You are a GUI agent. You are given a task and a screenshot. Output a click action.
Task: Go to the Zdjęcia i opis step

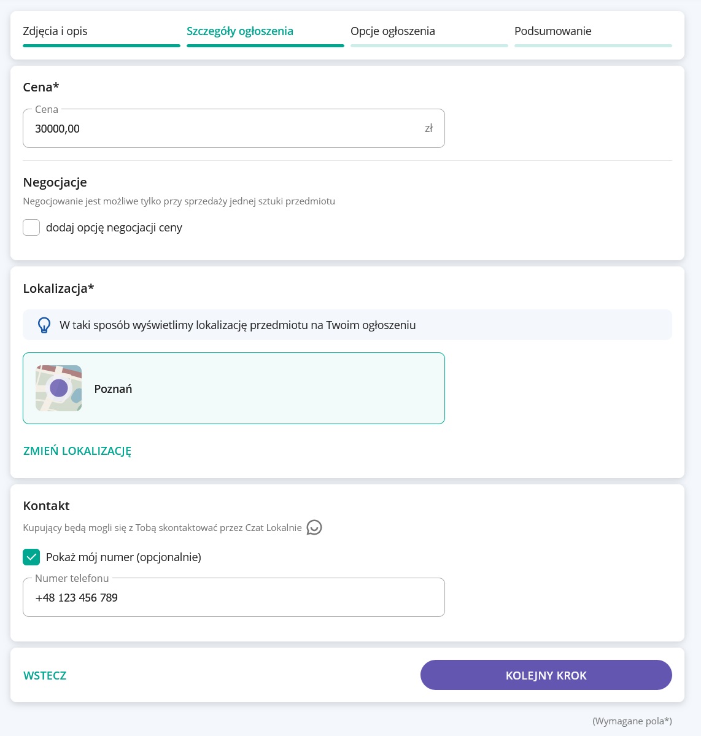55,31
